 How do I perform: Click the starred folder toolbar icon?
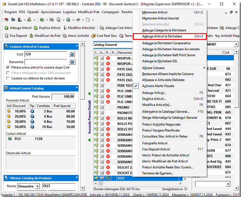click(42, 20)
